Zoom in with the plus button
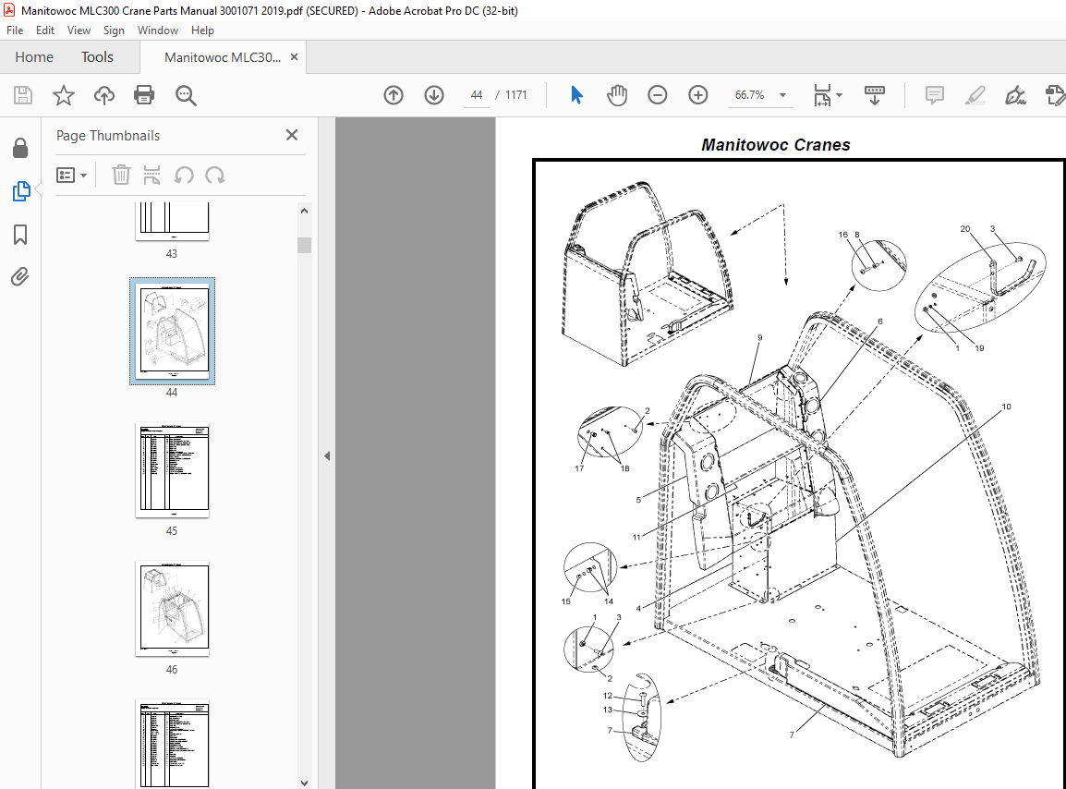The width and height of the screenshot is (1066, 789). point(698,95)
